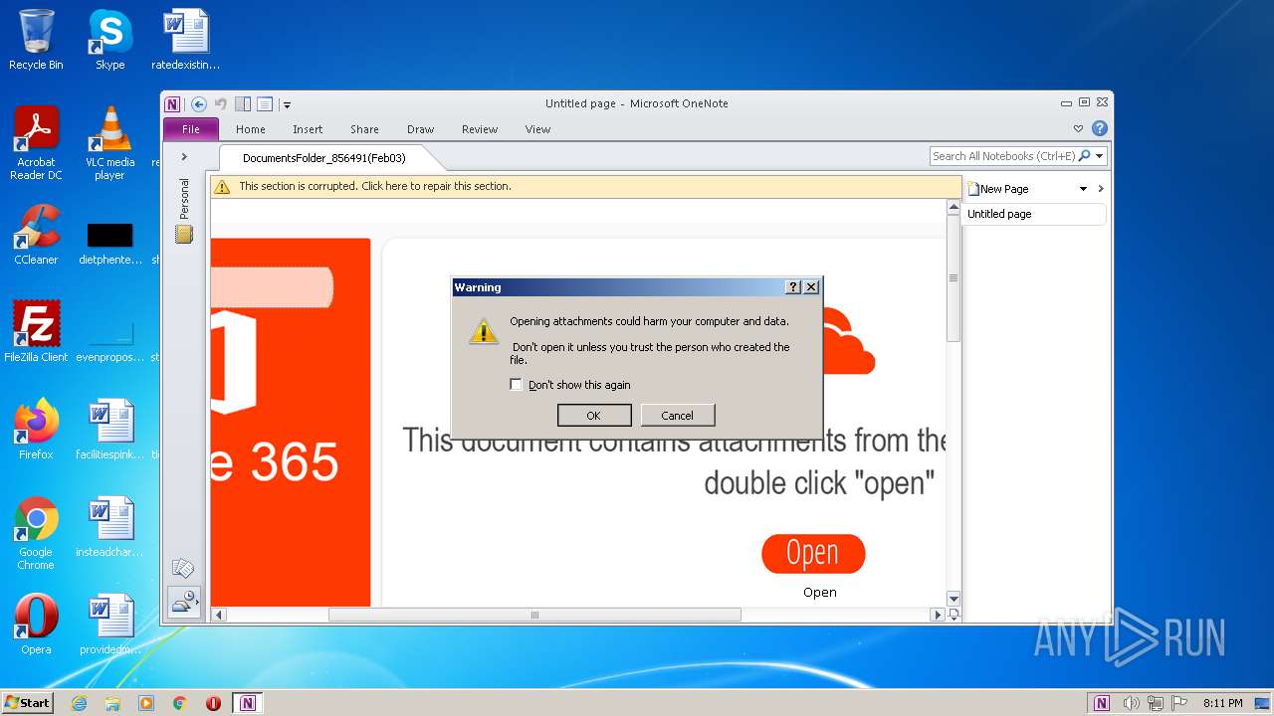Image resolution: width=1274 pixels, height=716 pixels.
Task: Click the search magnifier icon
Action: coord(1085,156)
